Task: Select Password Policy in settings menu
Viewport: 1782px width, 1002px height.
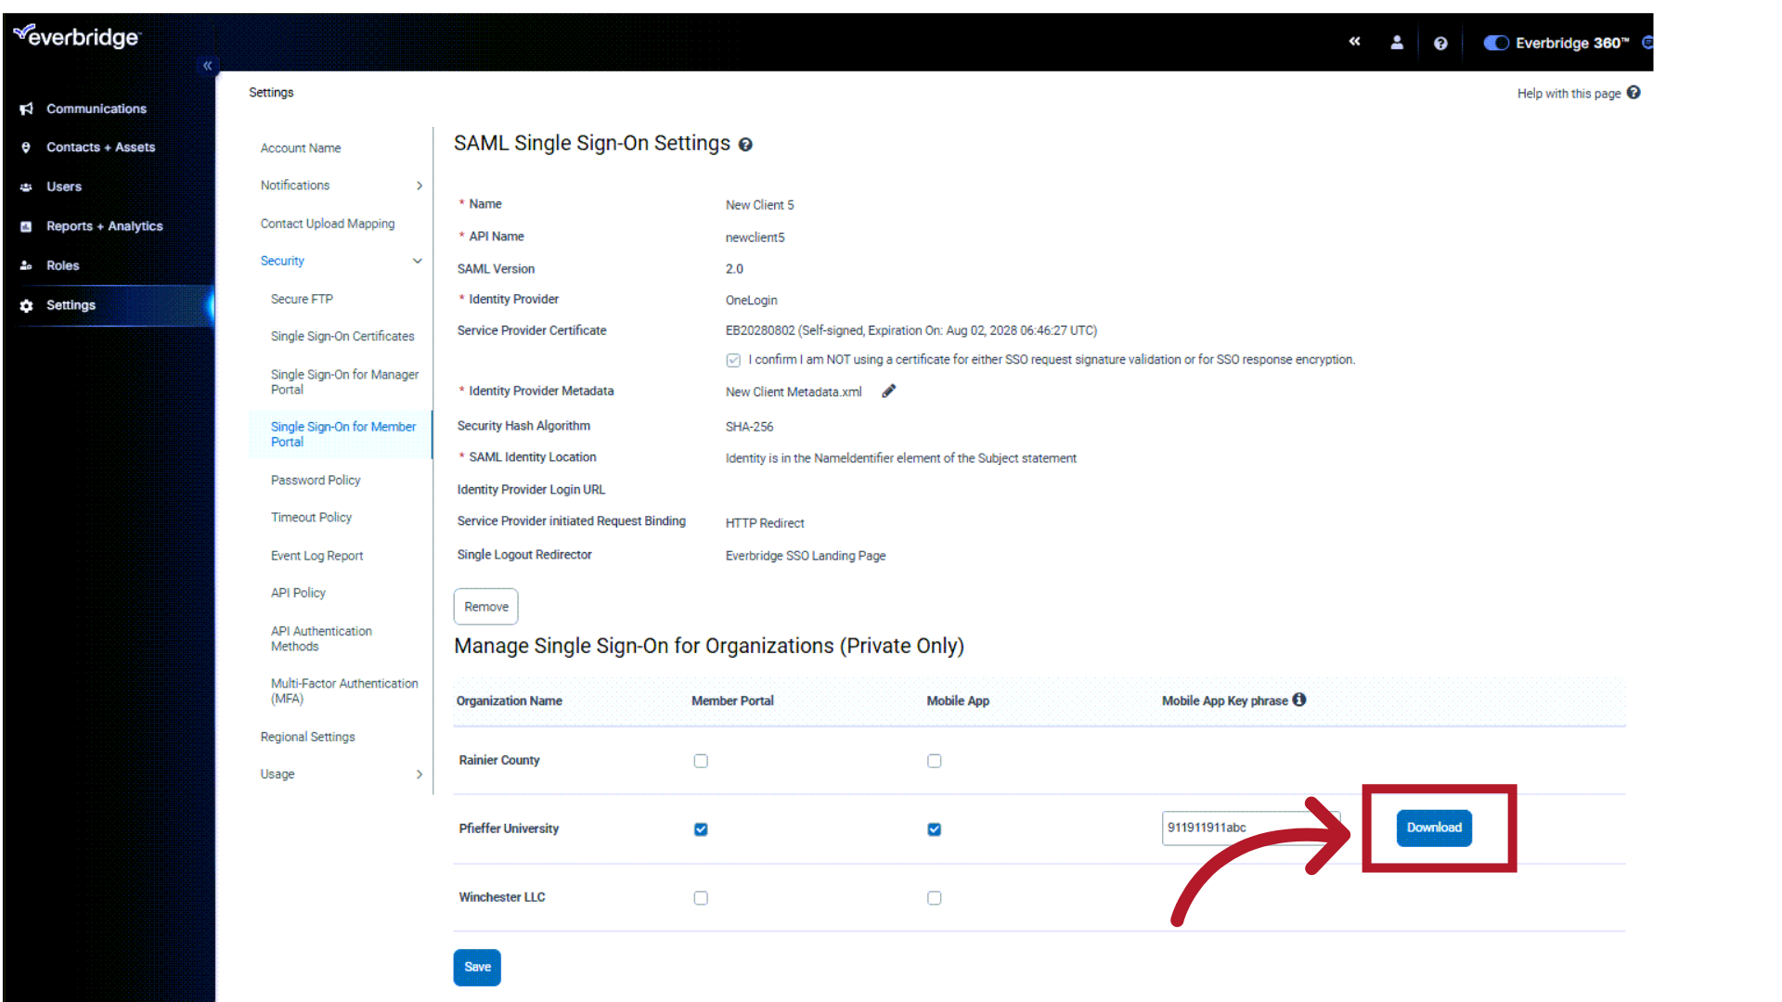Action: [316, 480]
